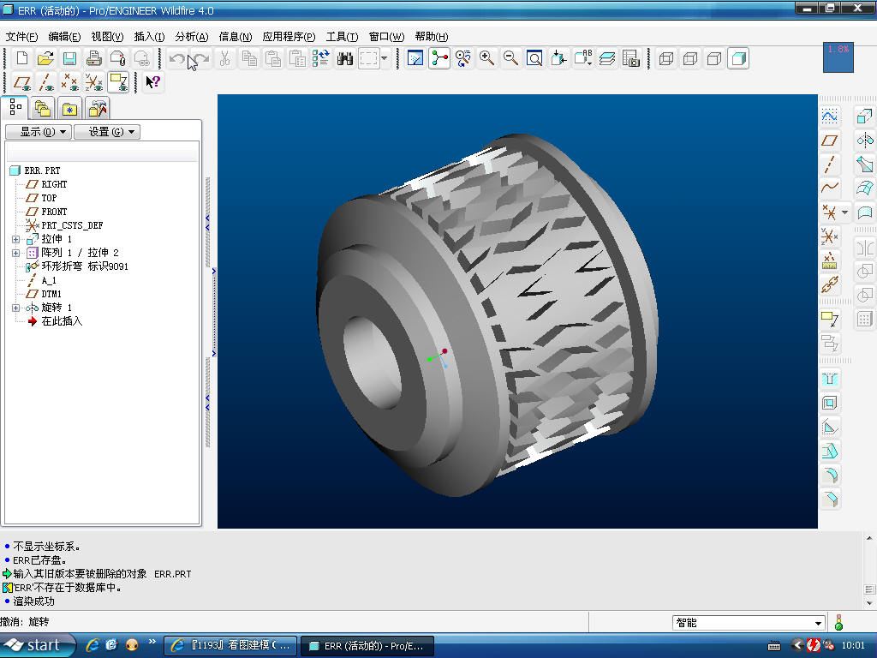Viewport: 877px width, 658px height.
Task: Switch to Wireframe display mode
Action: tap(666, 58)
